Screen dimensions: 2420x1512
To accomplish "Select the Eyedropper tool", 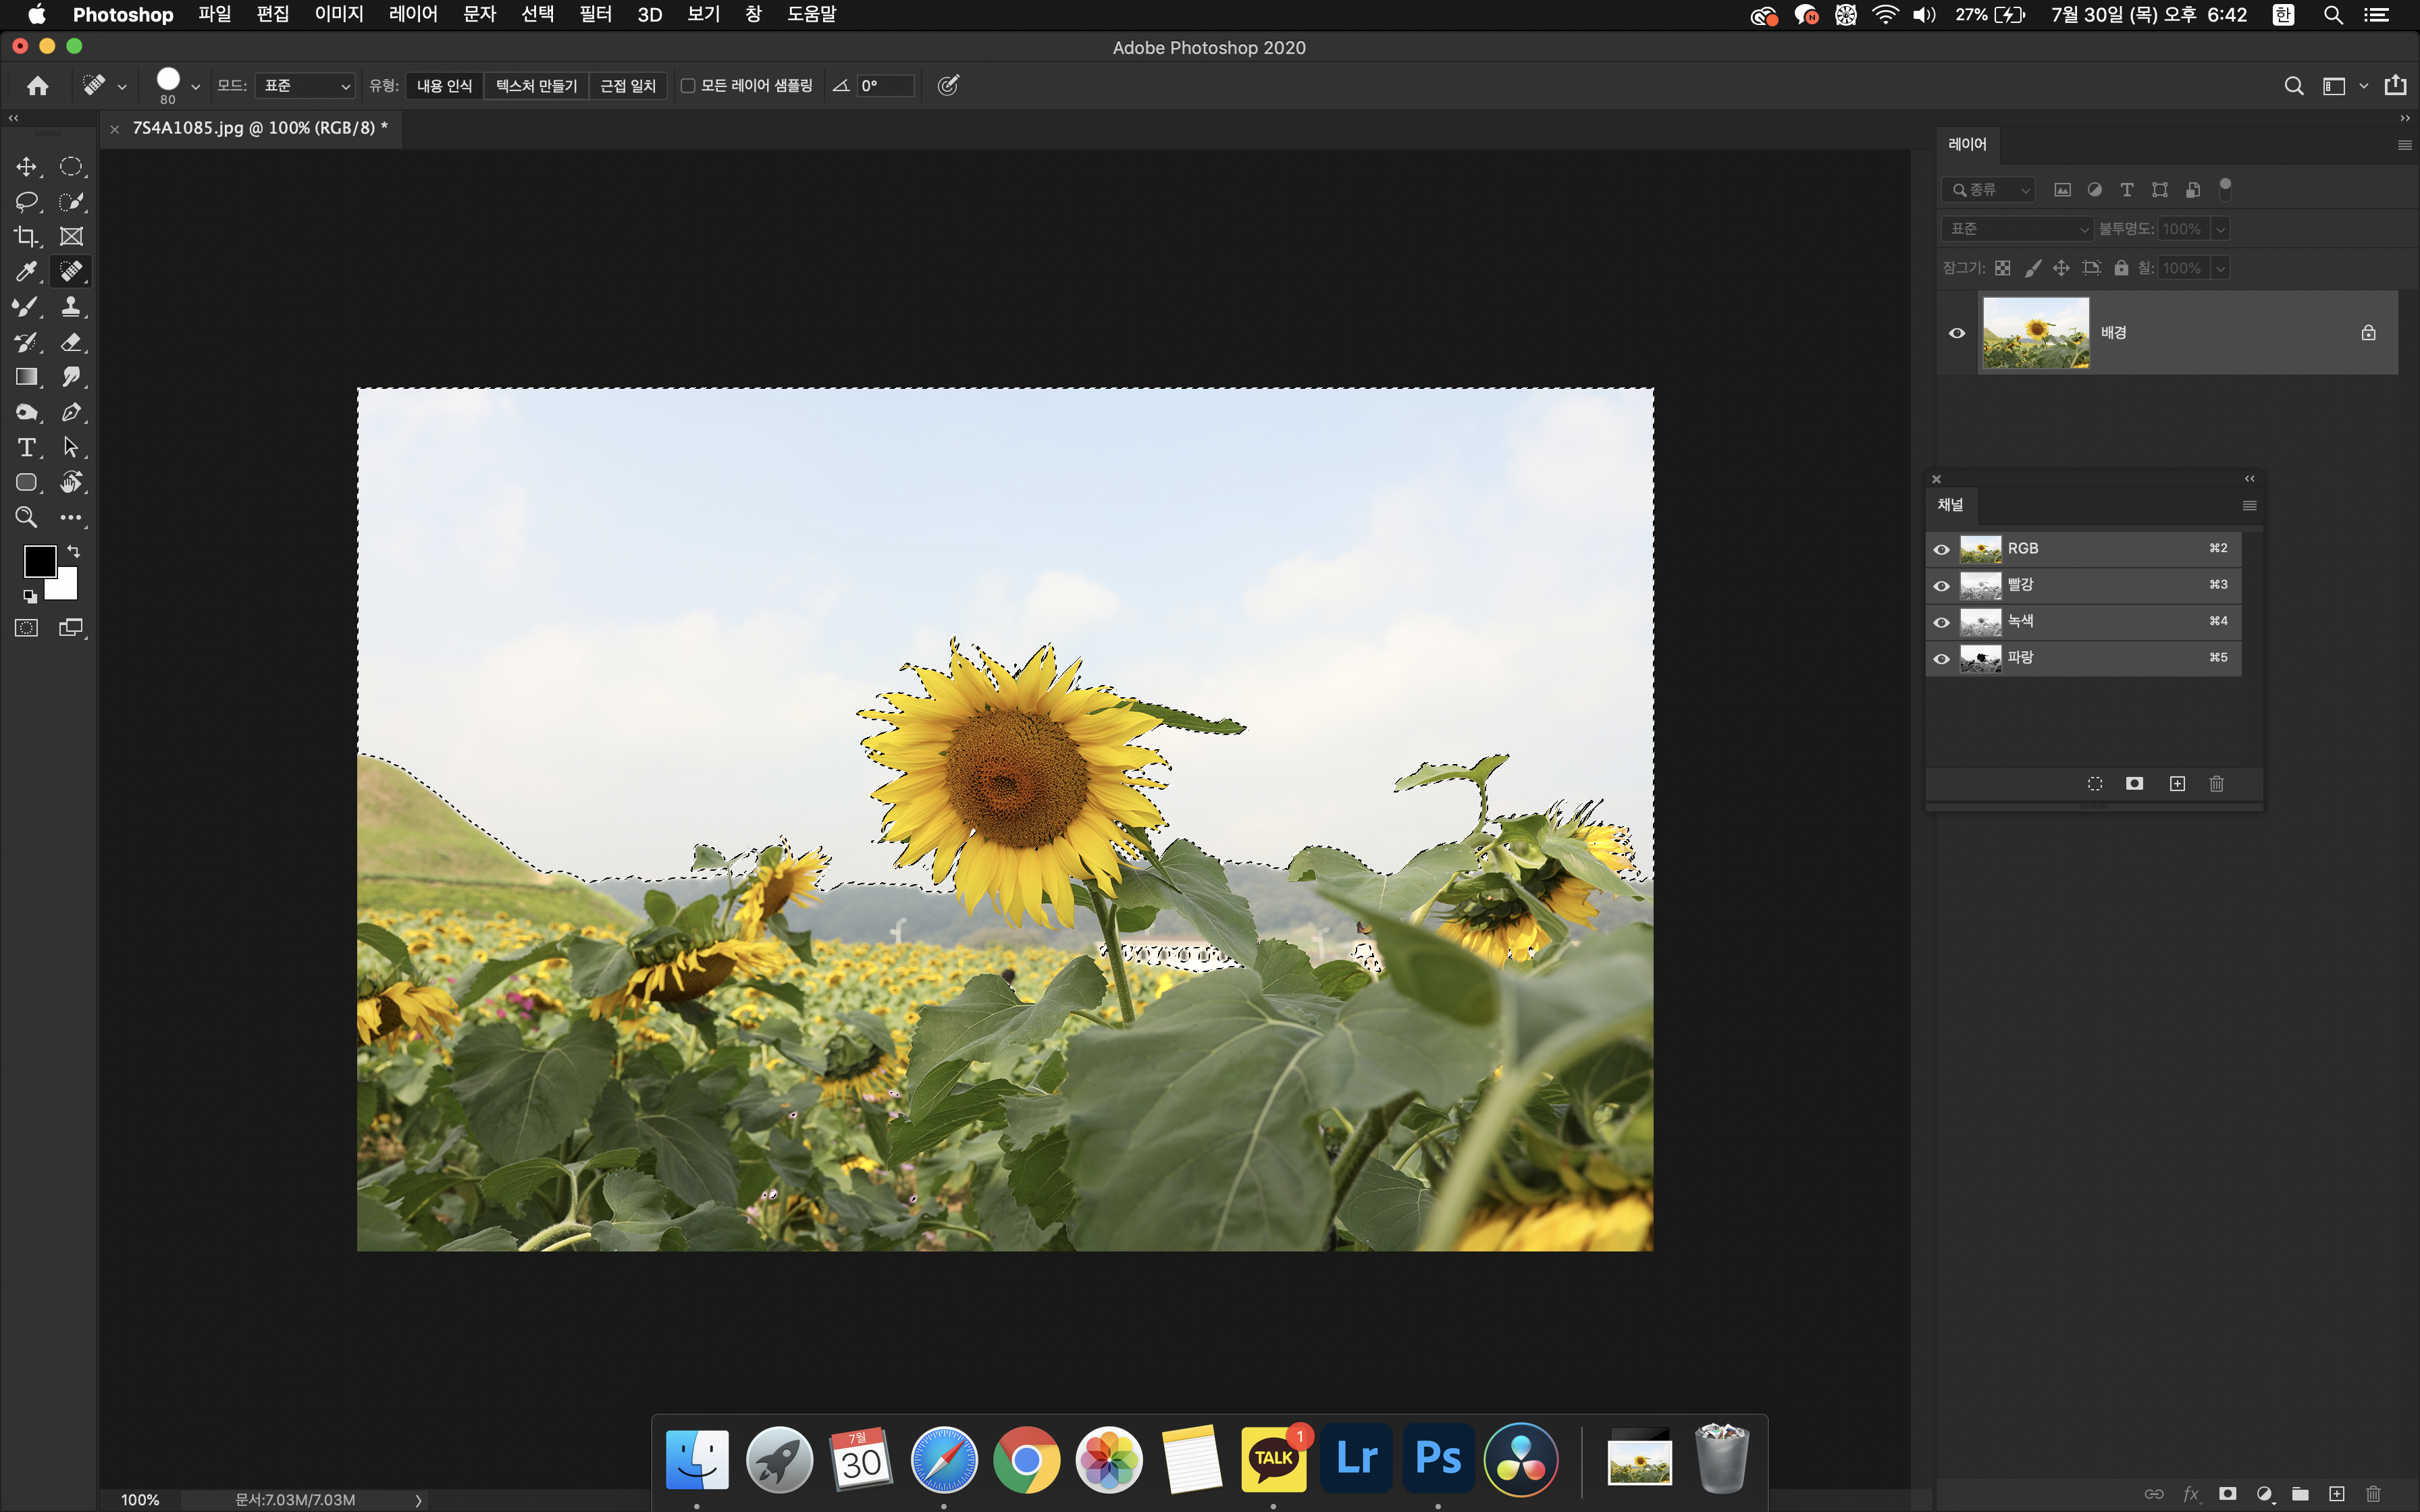I will [x=26, y=272].
